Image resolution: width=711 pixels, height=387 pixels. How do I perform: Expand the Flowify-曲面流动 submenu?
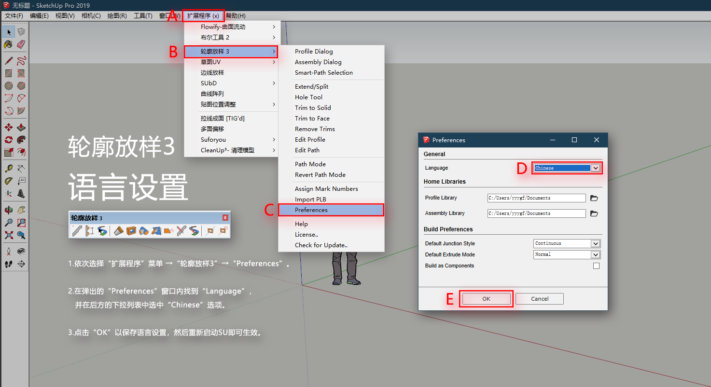231,27
